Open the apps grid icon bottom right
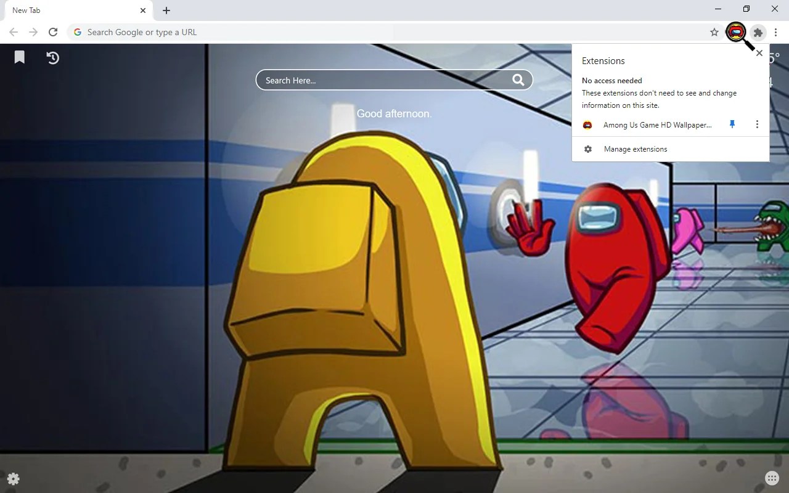The image size is (789, 493). (772, 478)
